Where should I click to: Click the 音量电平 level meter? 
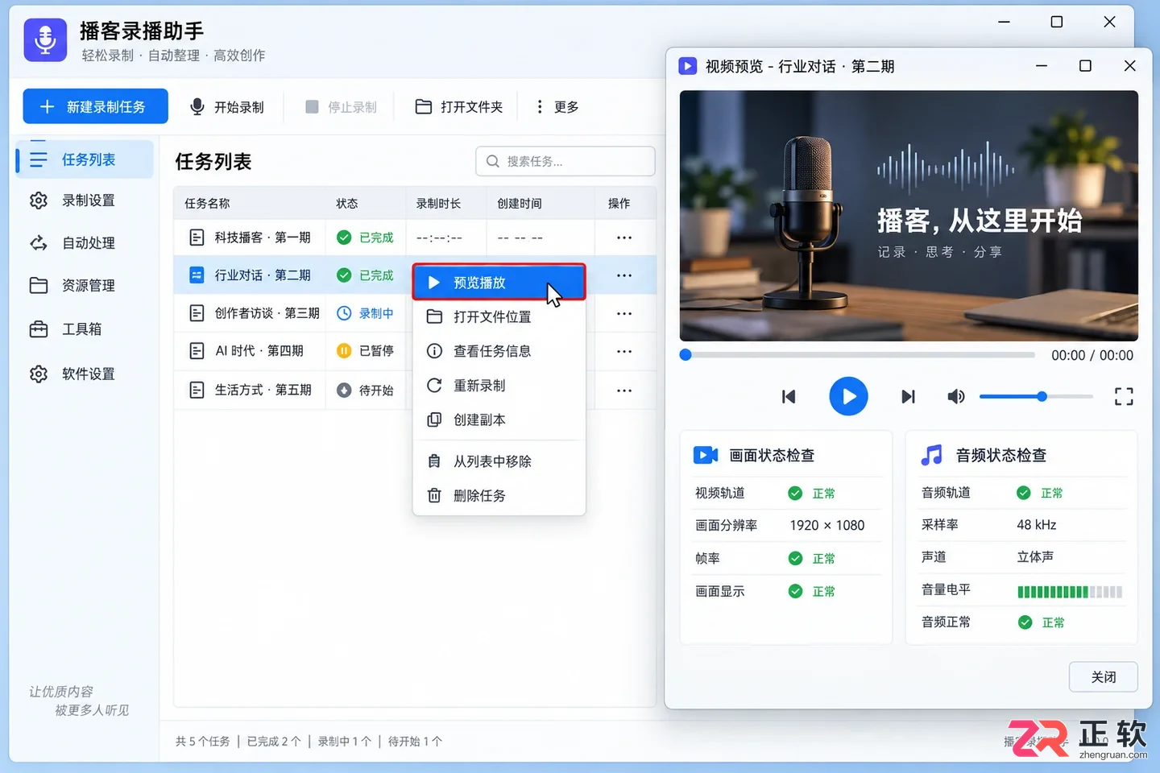(1070, 592)
